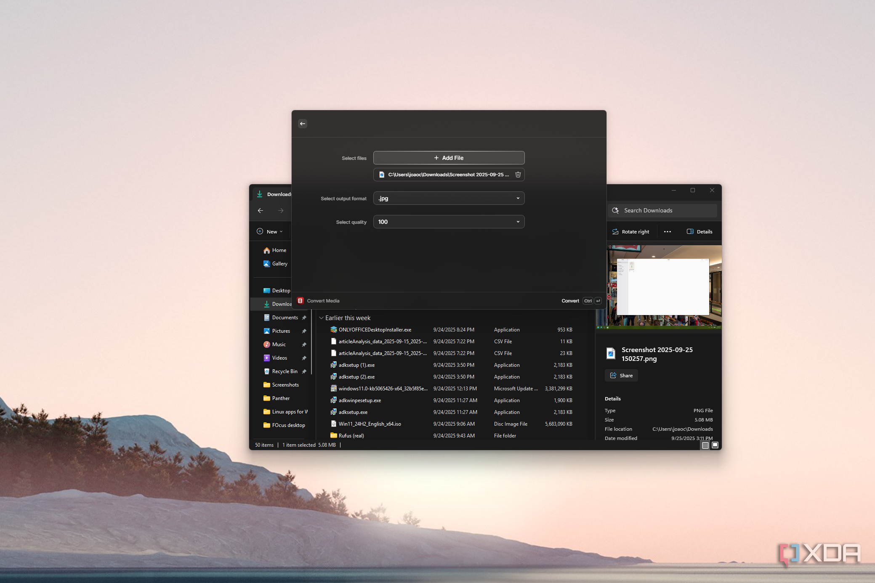Unpin Recycle Bin using its pin icon
This screenshot has height=583, width=875.
point(304,371)
